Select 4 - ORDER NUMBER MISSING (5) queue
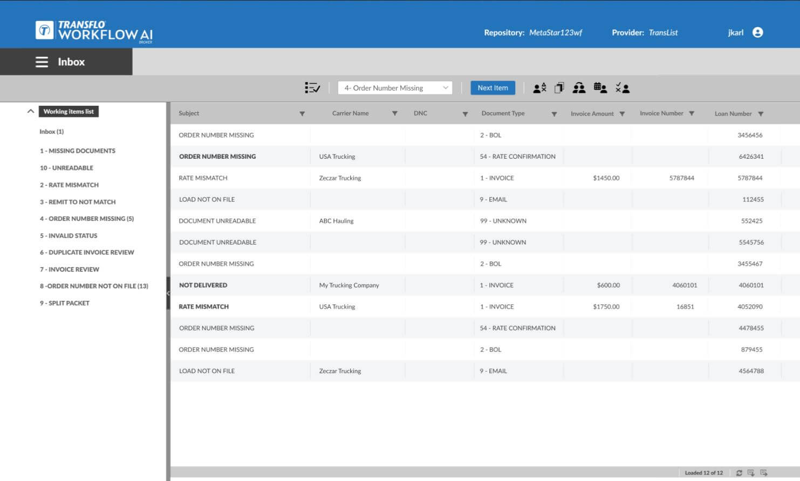Image resolution: width=800 pixels, height=481 pixels. (x=87, y=219)
